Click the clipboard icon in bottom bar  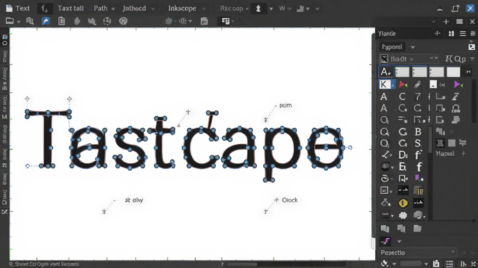(x=436, y=264)
